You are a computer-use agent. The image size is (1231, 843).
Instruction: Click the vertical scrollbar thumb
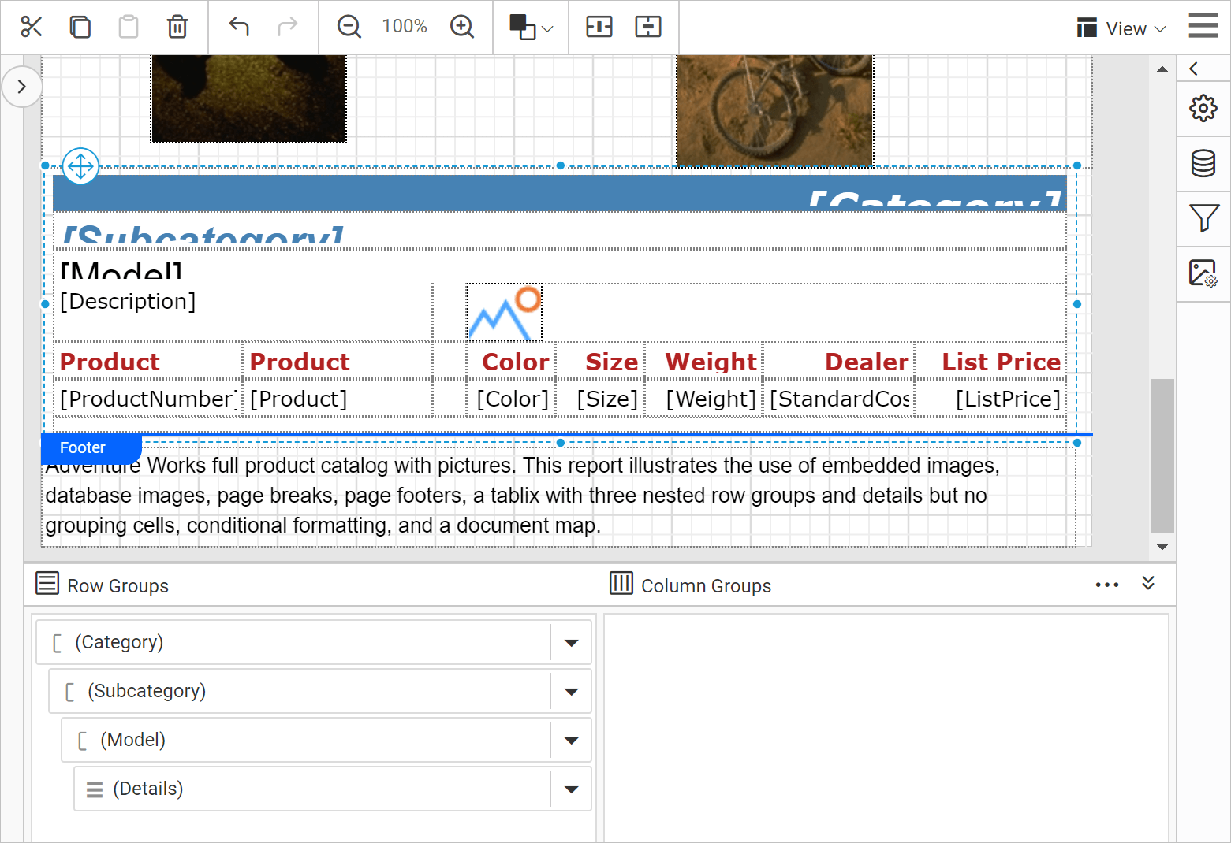pos(1162,455)
